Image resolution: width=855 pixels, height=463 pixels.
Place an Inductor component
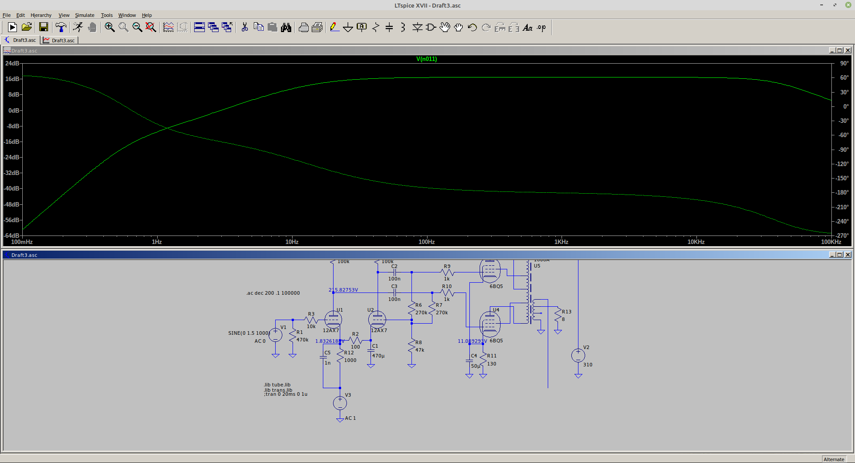(403, 28)
